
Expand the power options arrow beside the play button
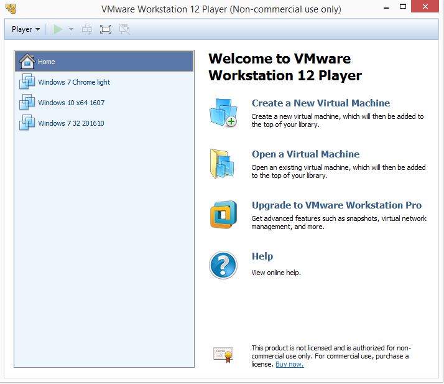click(x=71, y=29)
